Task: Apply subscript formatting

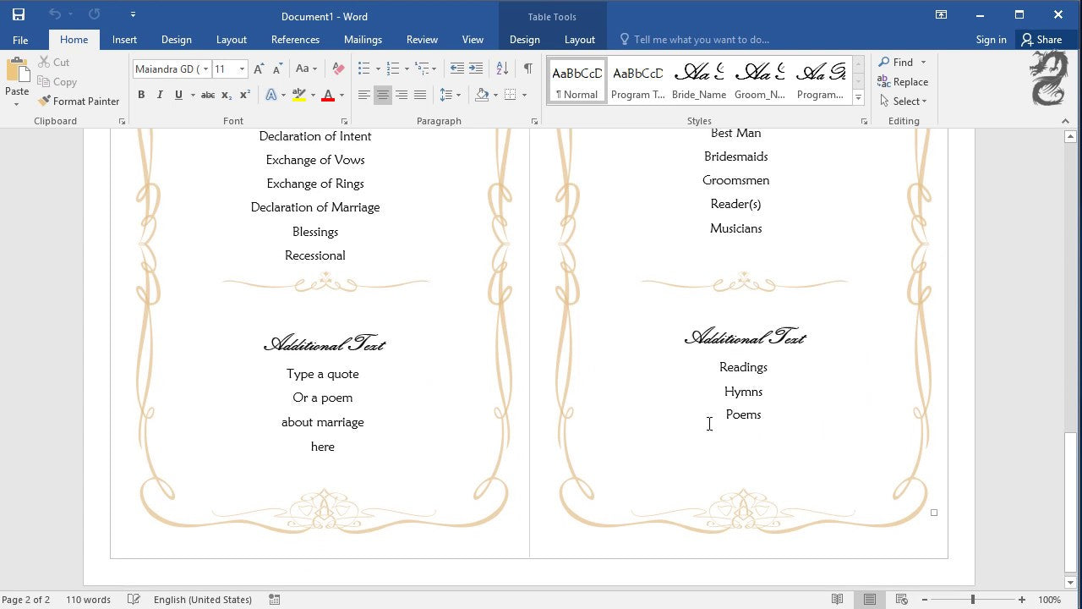Action: (225, 95)
